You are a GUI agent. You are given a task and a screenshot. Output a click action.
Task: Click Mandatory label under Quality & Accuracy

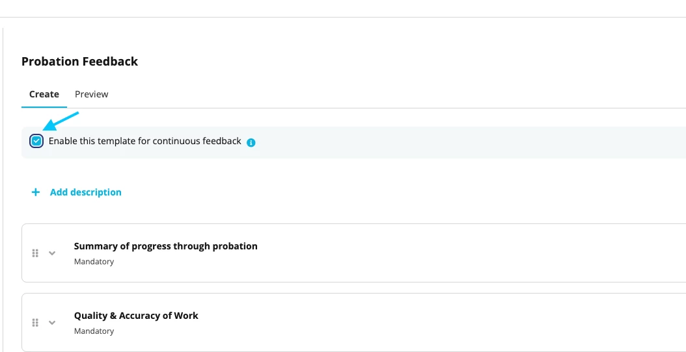tap(94, 331)
